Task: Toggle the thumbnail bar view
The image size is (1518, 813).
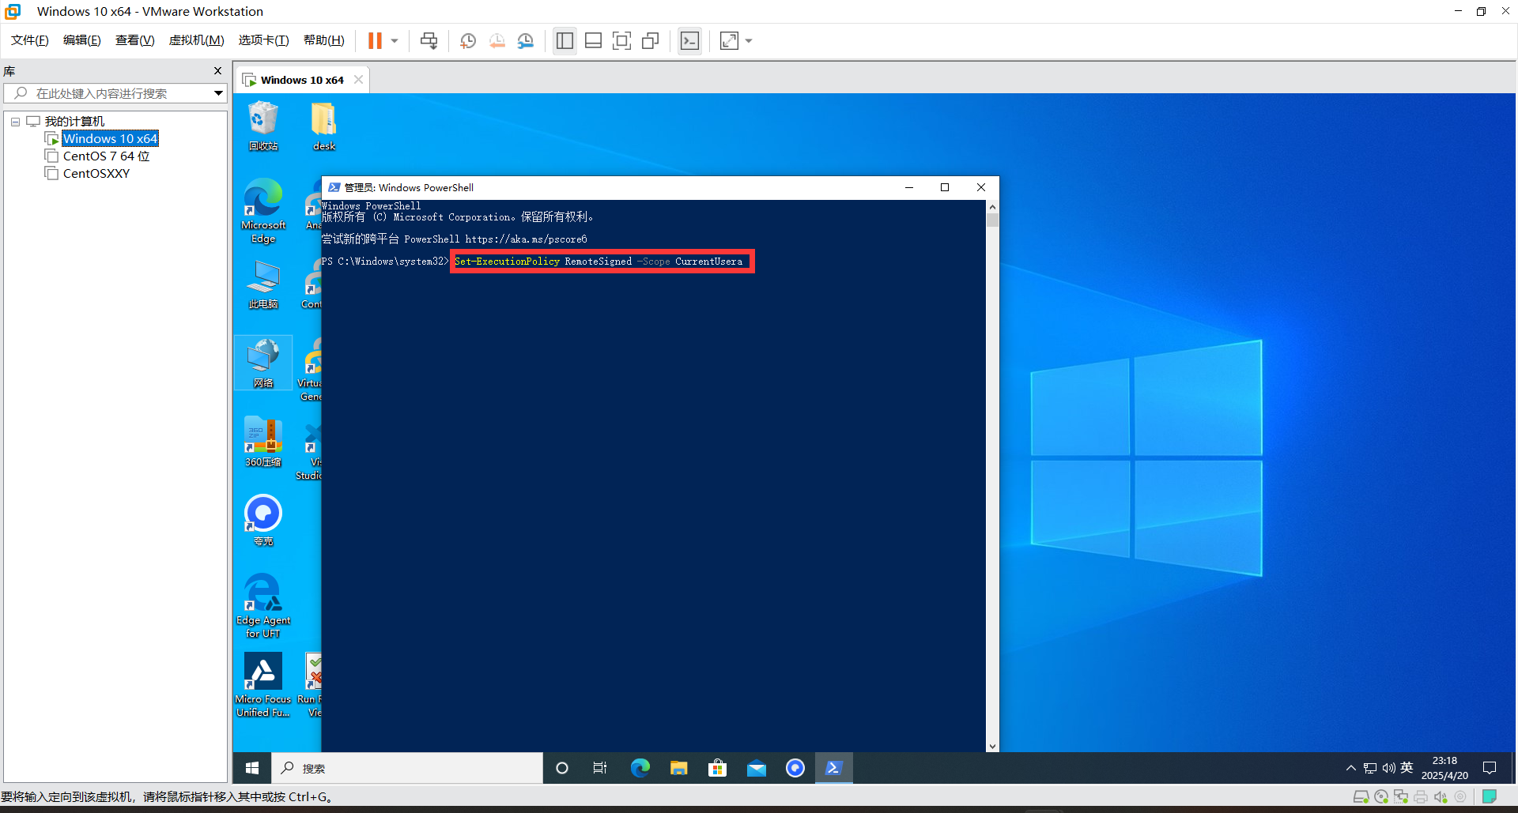Action: 593,40
